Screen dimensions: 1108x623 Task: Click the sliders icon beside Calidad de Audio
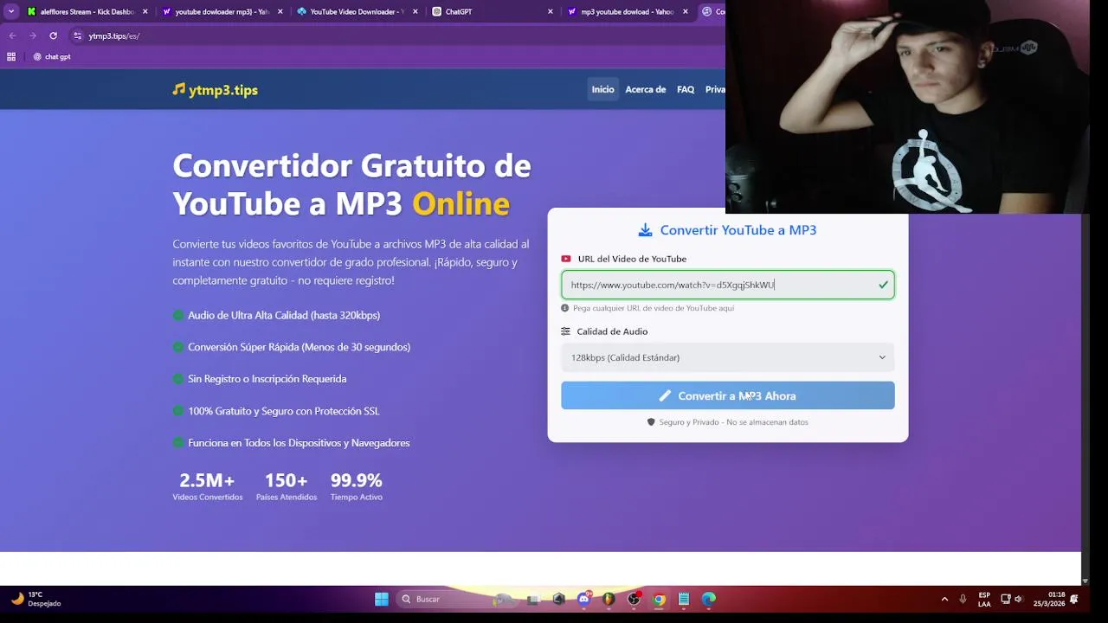click(565, 331)
